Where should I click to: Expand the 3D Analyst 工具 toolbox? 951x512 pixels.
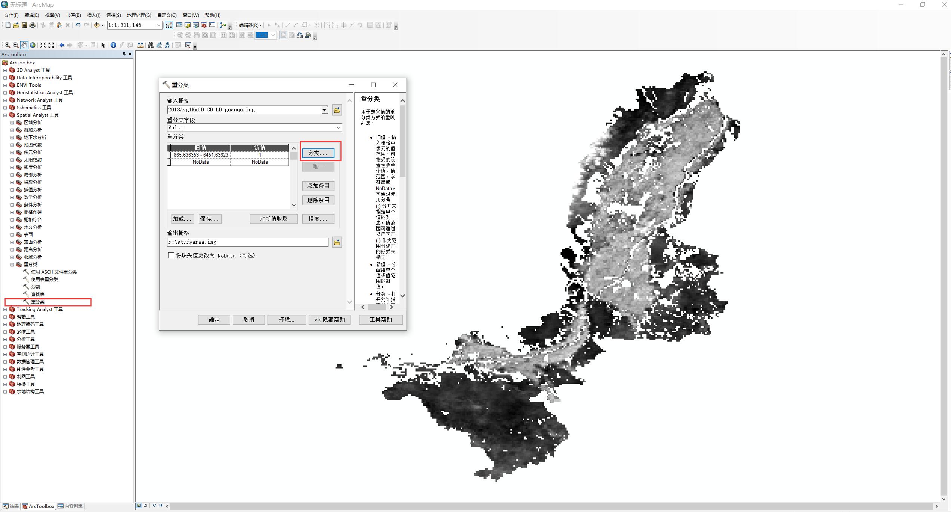[x=5, y=70]
